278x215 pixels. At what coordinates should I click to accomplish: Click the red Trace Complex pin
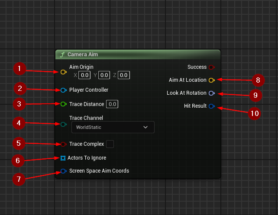pos(63,144)
